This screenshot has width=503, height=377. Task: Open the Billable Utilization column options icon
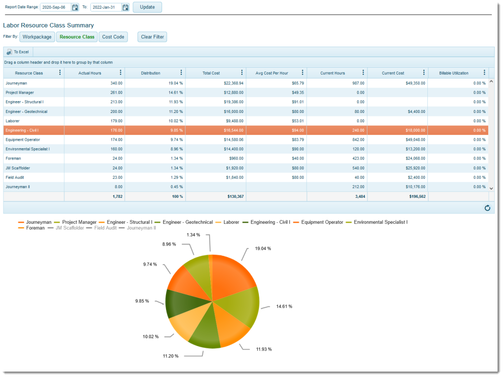pyautogui.click(x=485, y=73)
